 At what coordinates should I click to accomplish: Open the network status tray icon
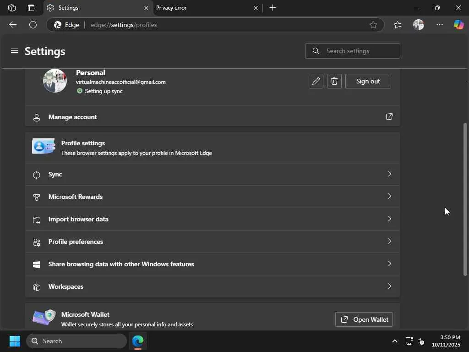click(x=409, y=341)
